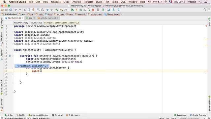The height and width of the screenshot is (119, 211).
Task: Click the Search Everywhere magnifier in toolbar
Action: pos(205,10)
